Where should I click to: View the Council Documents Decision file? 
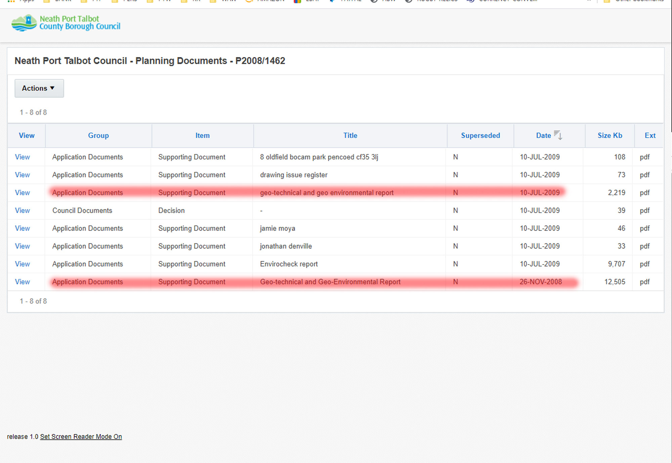tap(23, 211)
